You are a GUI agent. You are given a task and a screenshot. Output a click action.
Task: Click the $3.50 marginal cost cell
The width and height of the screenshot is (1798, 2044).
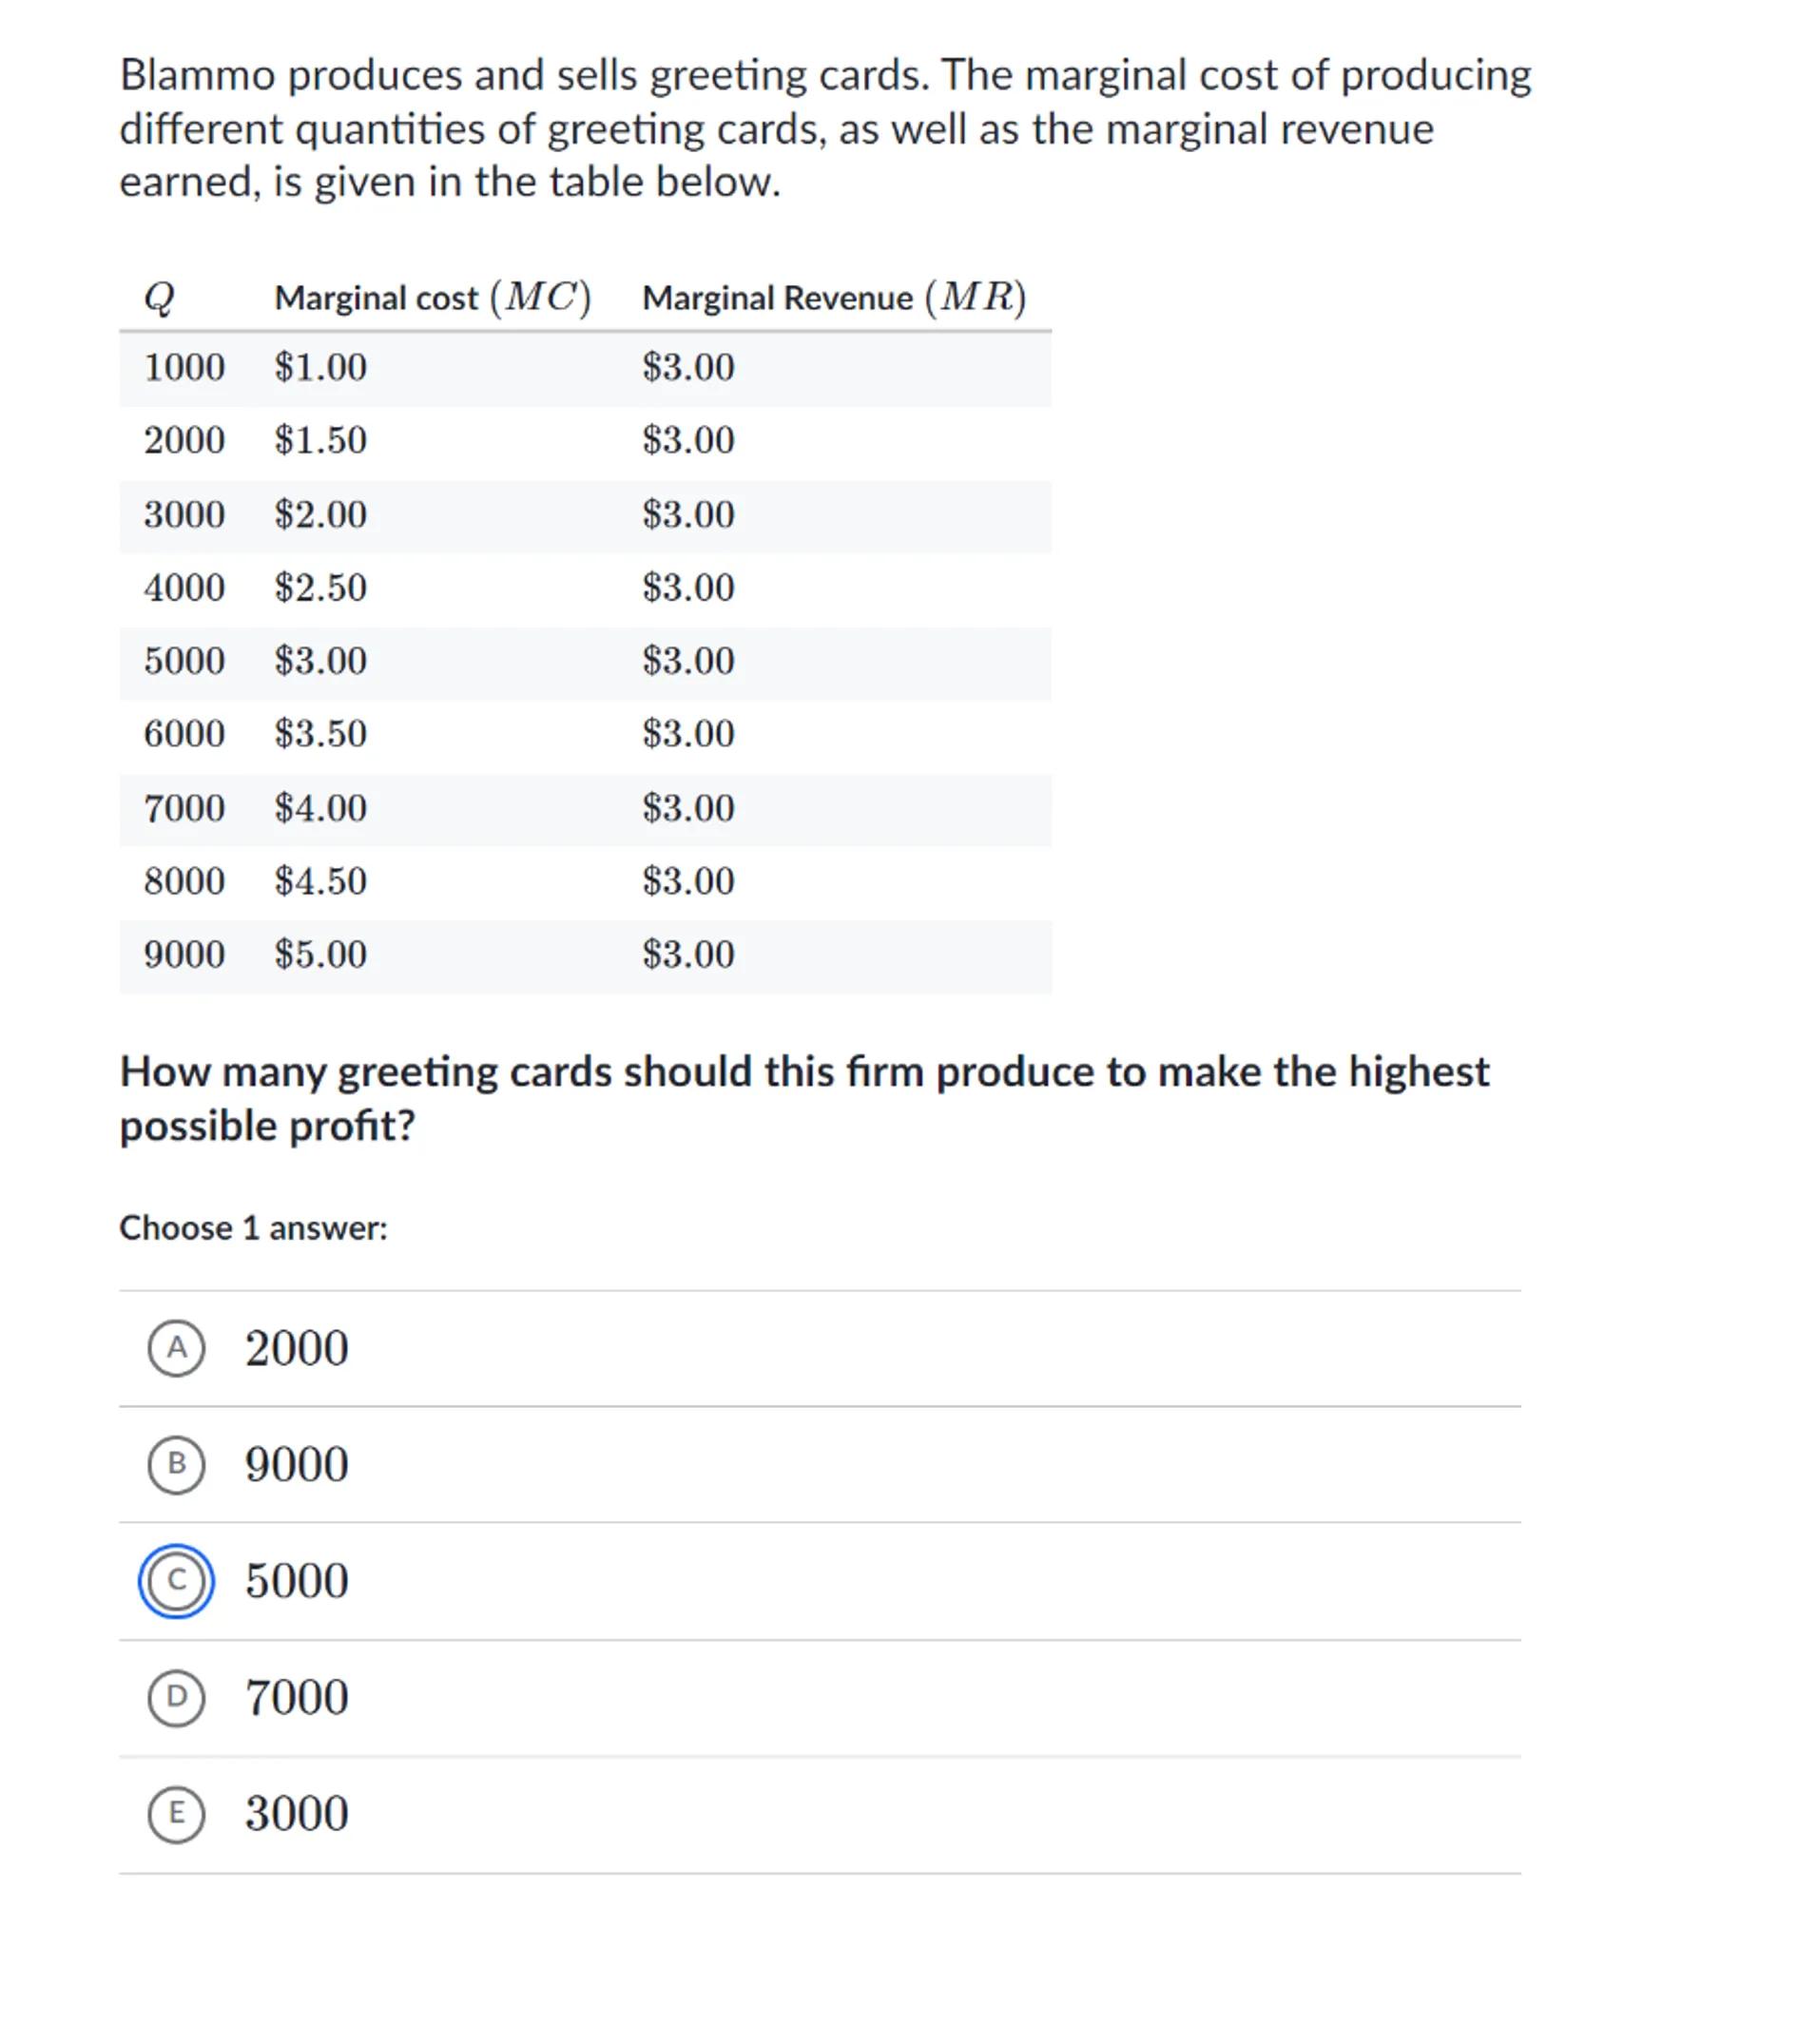pyautogui.click(x=320, y=733)
